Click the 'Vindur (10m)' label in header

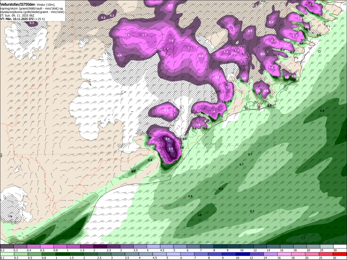[46, 4]
